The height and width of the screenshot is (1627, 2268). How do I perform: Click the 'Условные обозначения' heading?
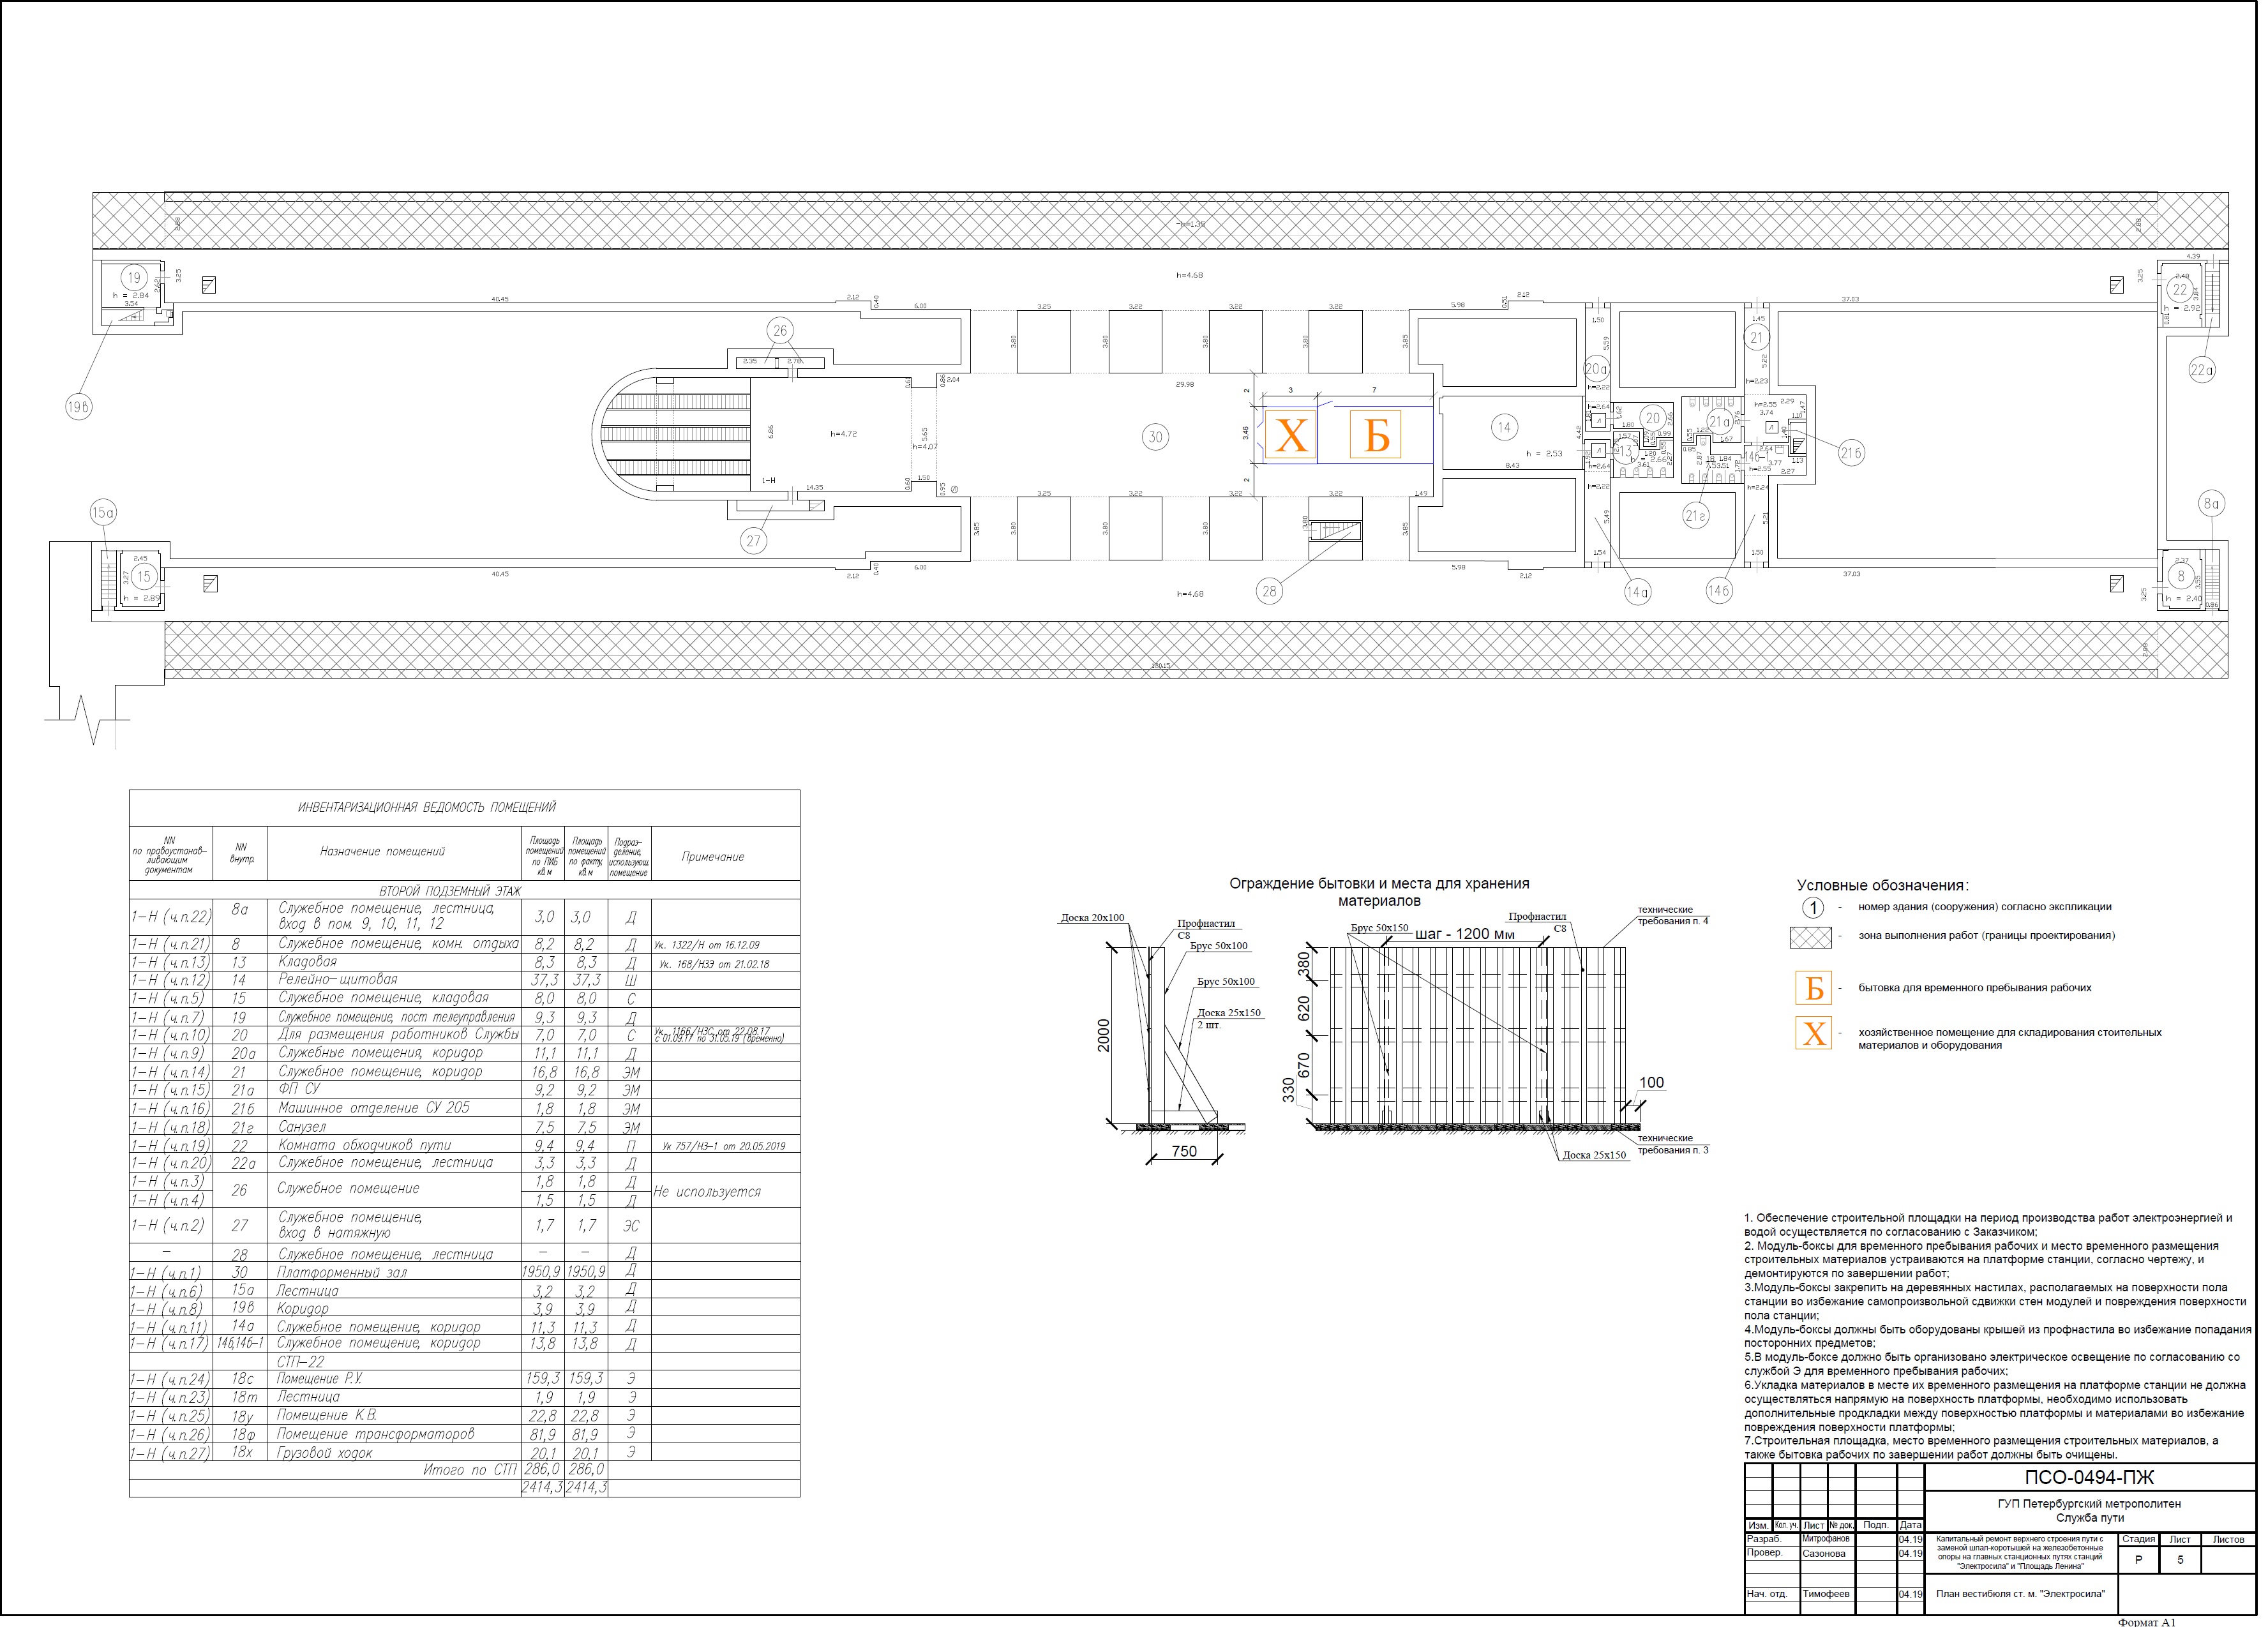click(1882, 885)
